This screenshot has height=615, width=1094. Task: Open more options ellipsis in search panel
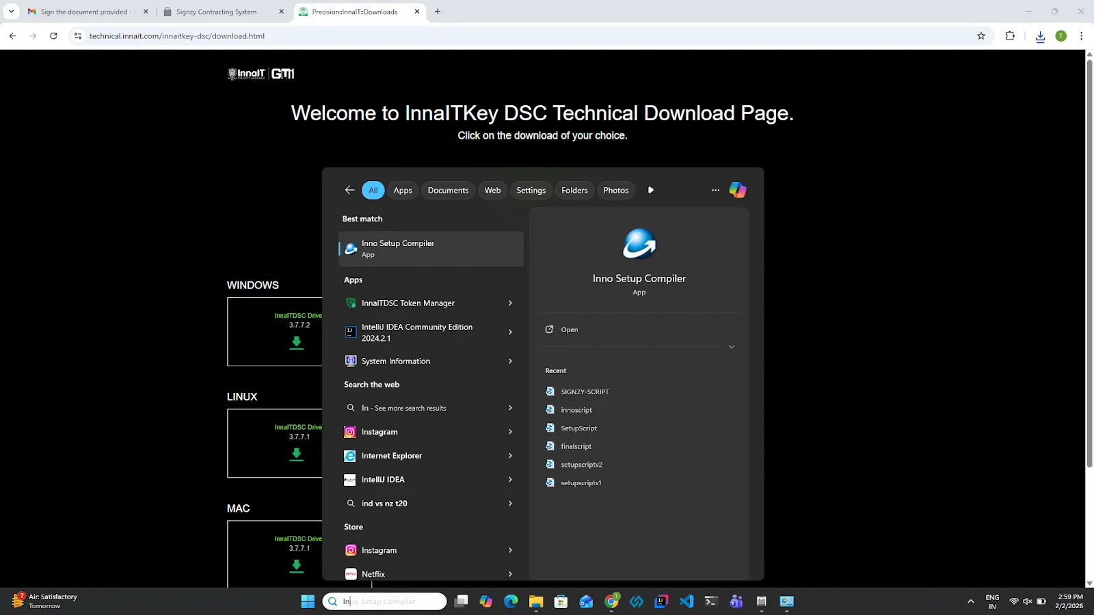(715, 190)
